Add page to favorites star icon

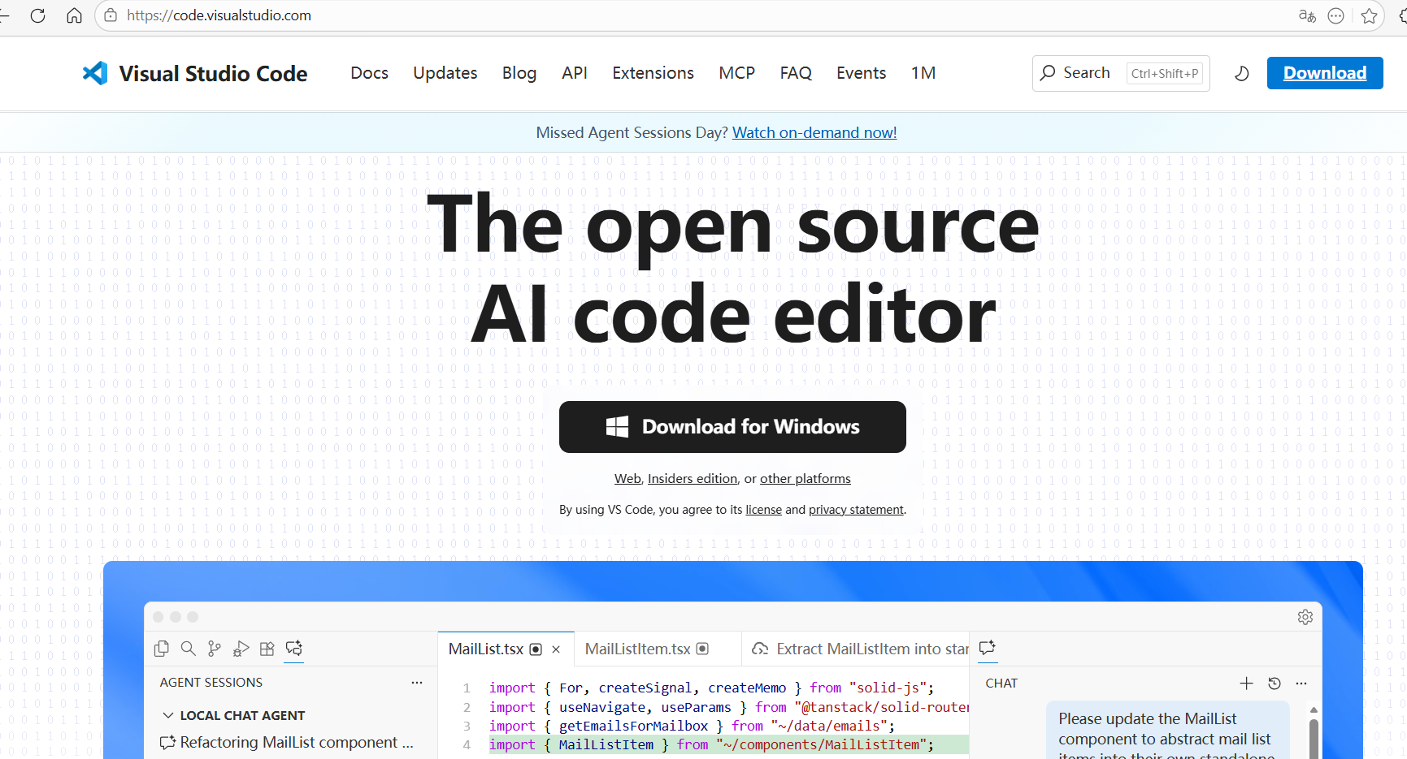(1369, 15)
